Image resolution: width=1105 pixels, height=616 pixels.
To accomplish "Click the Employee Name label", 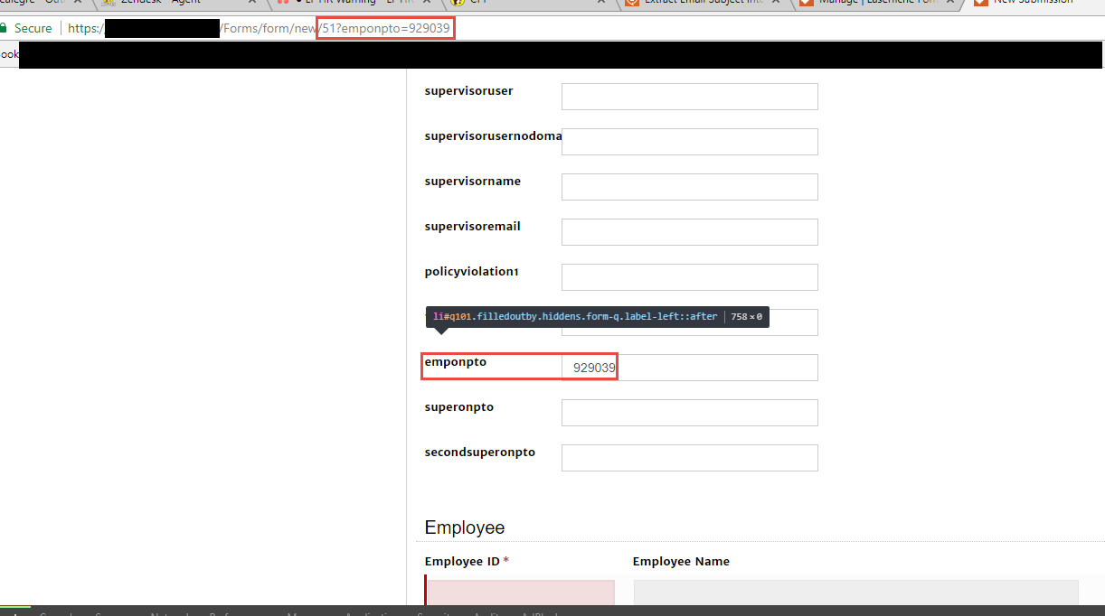I will point(681,562).
